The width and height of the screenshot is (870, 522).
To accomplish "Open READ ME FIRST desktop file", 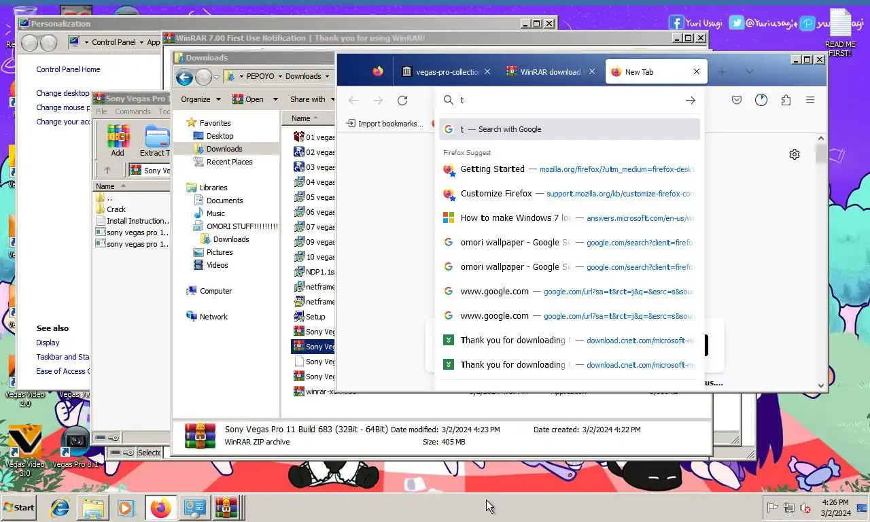I will tap(840, 32).
